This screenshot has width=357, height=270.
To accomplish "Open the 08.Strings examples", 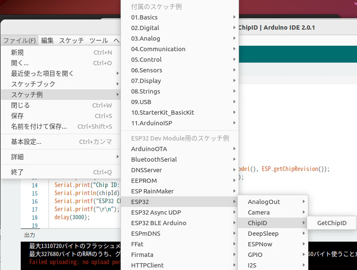I will click(x=180, y=91).
